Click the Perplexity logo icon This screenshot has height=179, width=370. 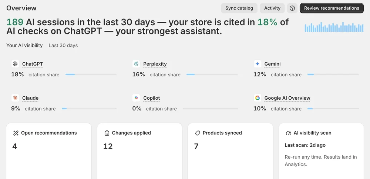pyautogui.click(x=136, y=64)
